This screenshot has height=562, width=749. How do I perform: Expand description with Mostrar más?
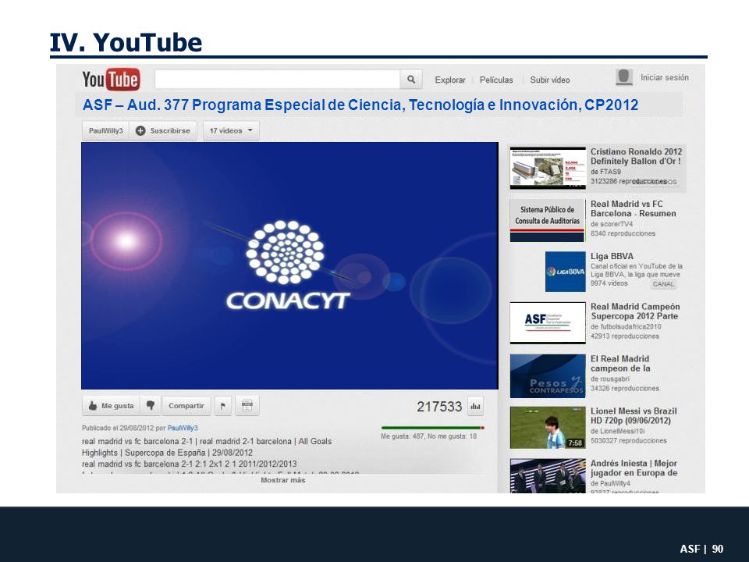pos(282,480)
